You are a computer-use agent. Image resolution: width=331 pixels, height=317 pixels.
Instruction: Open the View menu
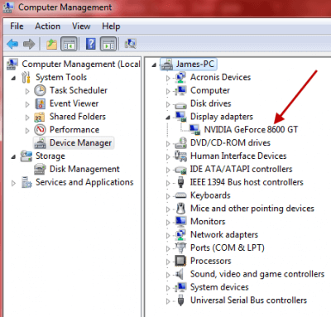81,26
